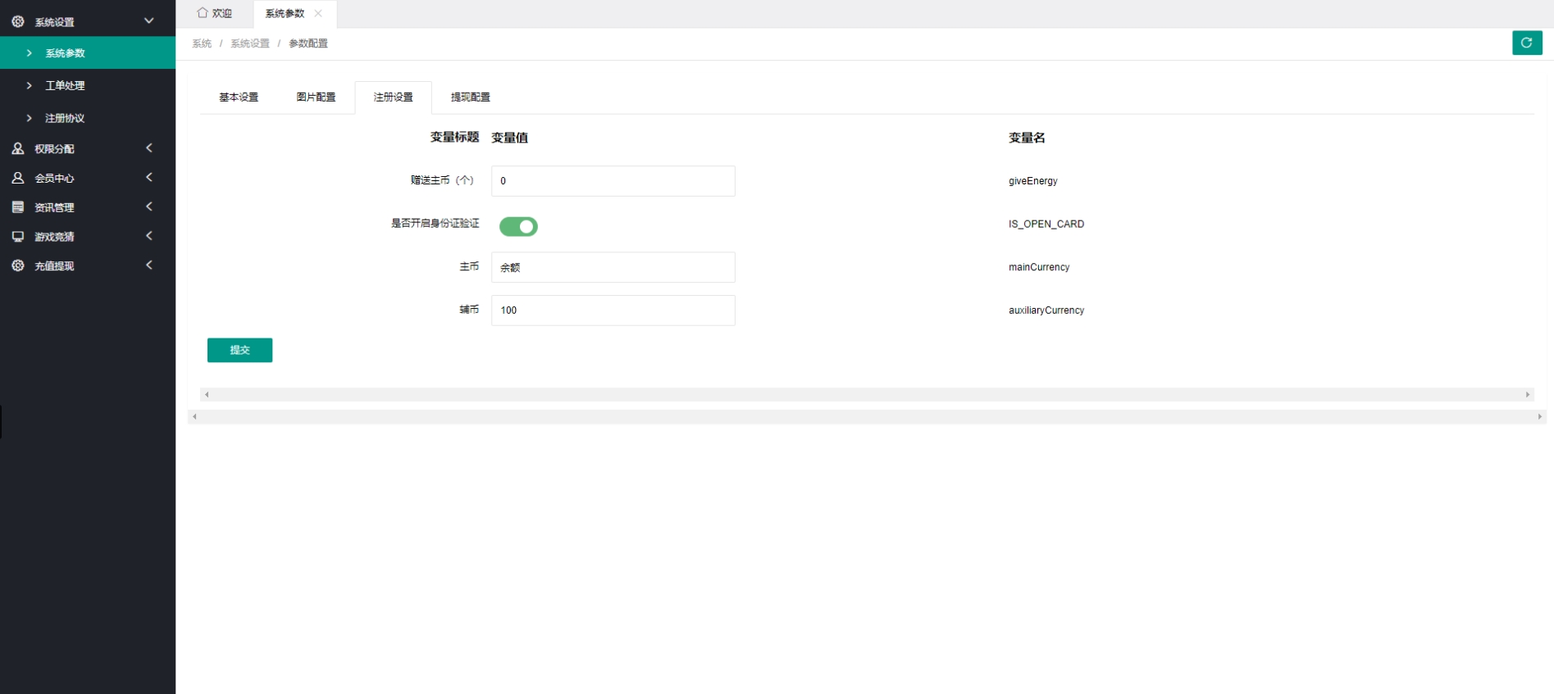Toggle the 是否开启身份证验证 switch
The height and width of the screenshot is (694, 1554).
pos(518,226)
